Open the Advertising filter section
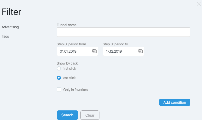 (x=10, y=27)
